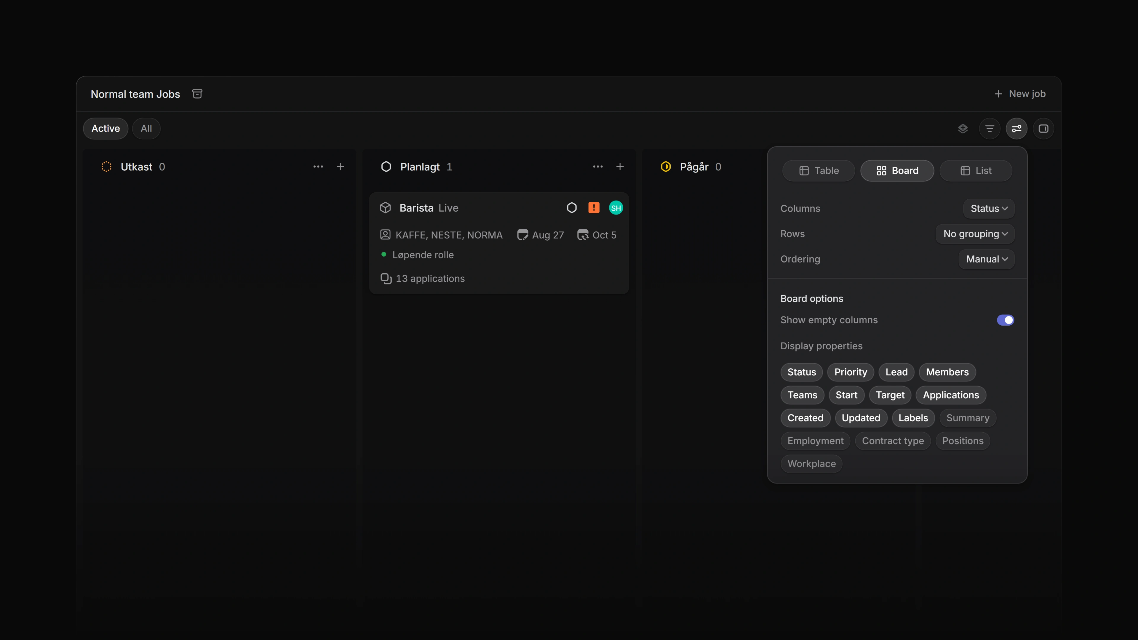Toggle the side panel icon button
Viewport: 1138px width, 640px height.
pyautogui.click(x=1043, y=129)
